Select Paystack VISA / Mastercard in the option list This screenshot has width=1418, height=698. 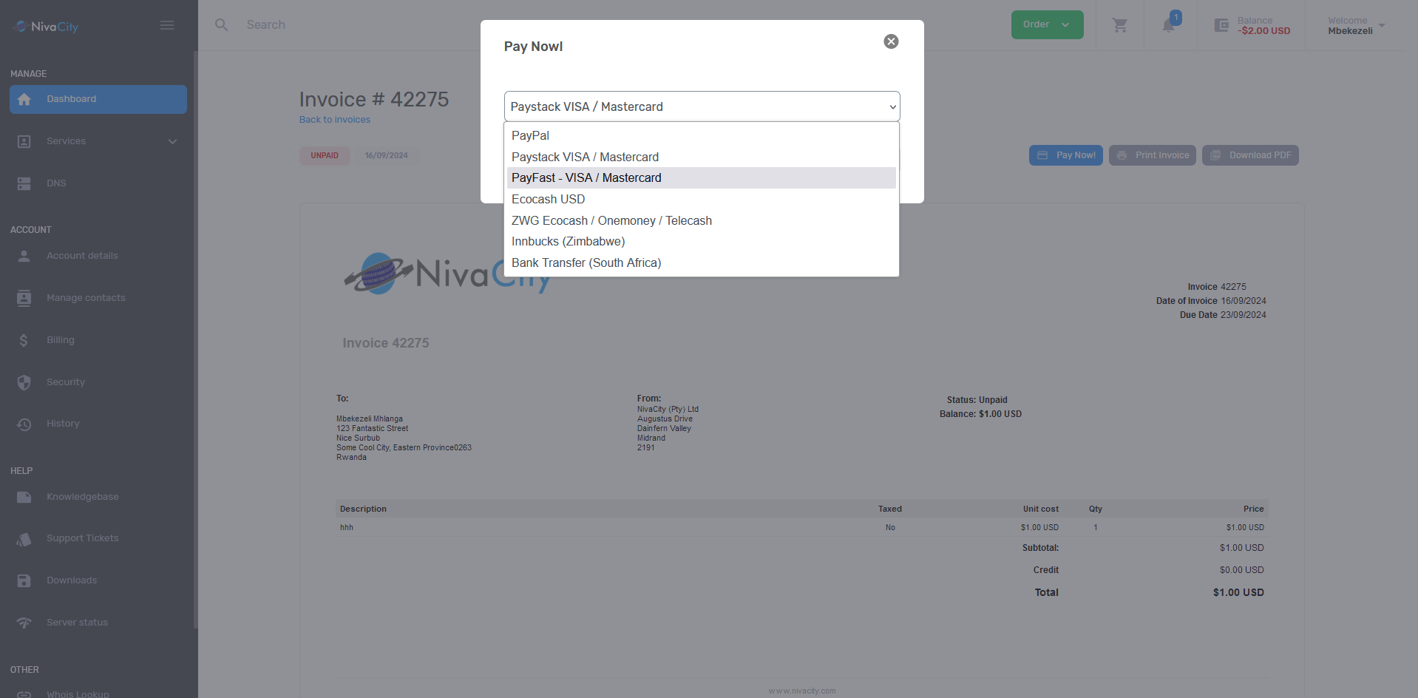[702, 157]
